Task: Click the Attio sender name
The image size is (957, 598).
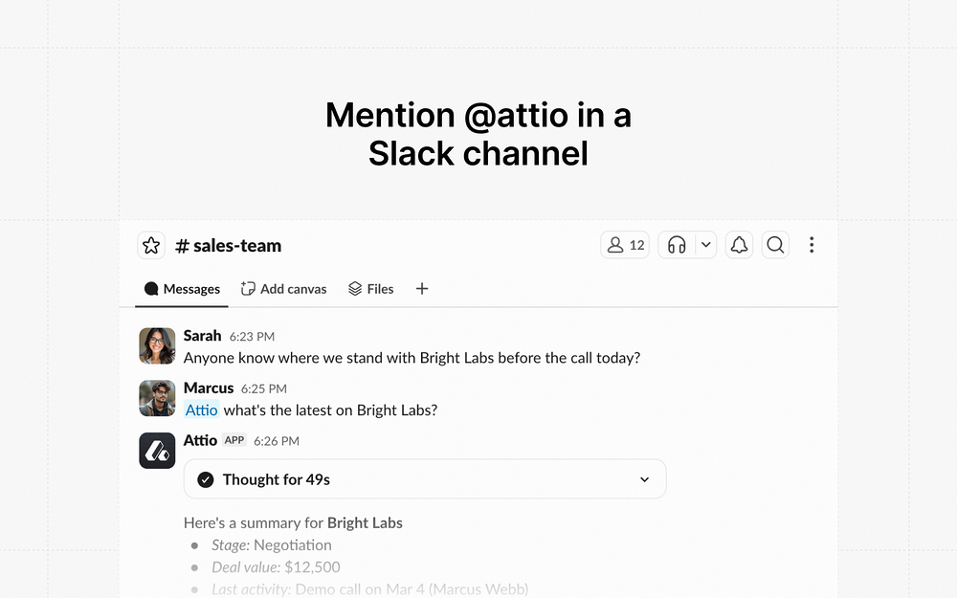Action: pyautogui.click(x=200, y=440)
